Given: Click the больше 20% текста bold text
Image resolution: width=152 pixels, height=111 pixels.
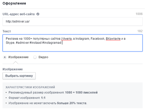Looking at the screenshot, I should pyautogui.click(x=72, y=103).
